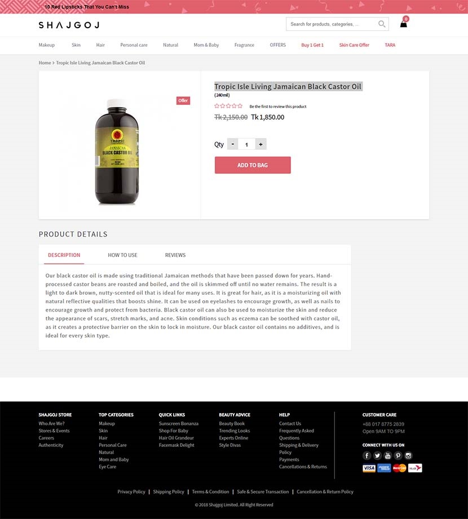Add the castor oil to bag

click(x=253, y=165)
